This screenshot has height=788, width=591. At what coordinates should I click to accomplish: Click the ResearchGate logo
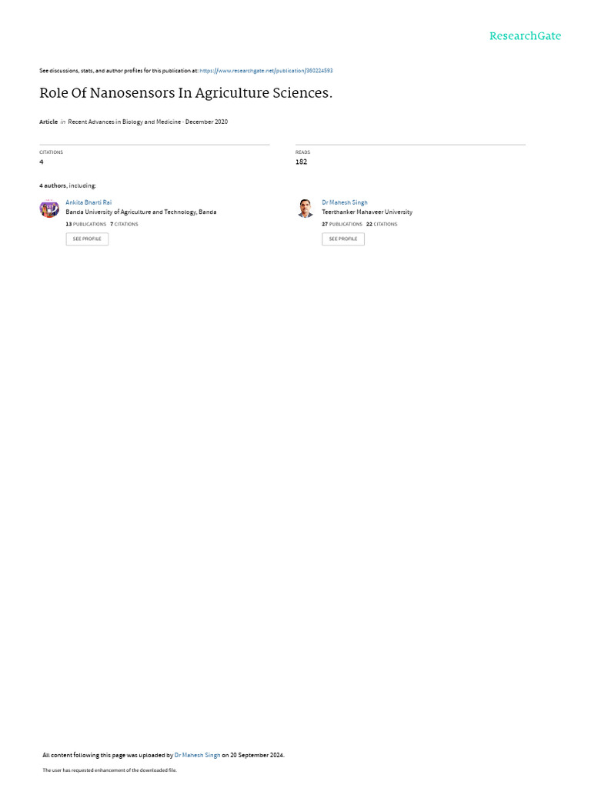pyautogui.click(x=525, y=35)
